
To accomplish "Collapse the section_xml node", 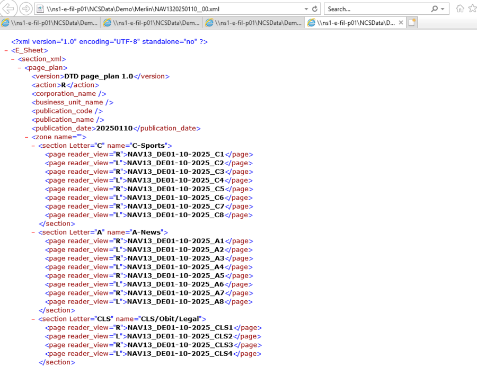I will pos(13,59).
